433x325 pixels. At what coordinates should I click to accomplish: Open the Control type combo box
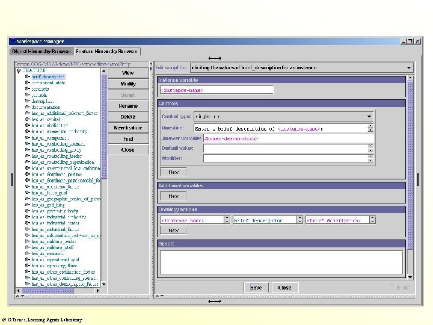(370, 116)
